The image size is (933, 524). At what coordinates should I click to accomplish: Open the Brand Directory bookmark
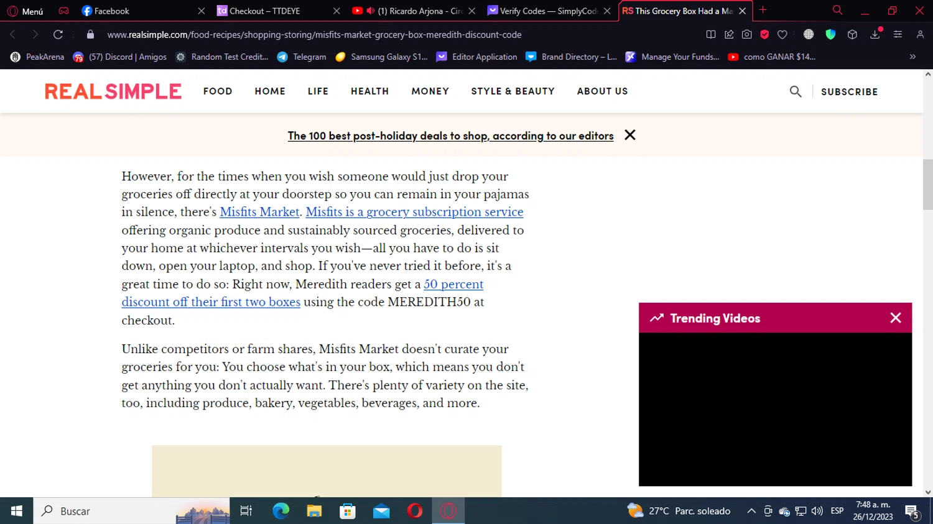click(x=571, y=57)
